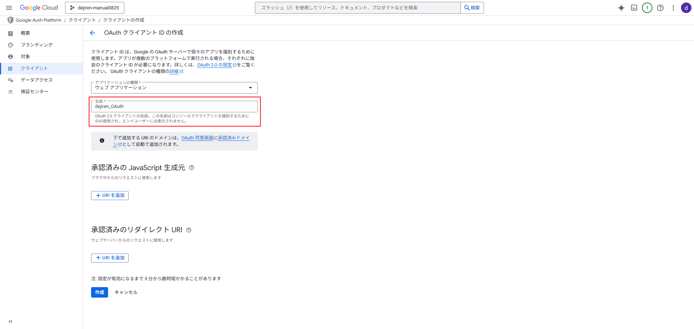
Task: Select データアクセス in the sidebar
Action: 37,80
